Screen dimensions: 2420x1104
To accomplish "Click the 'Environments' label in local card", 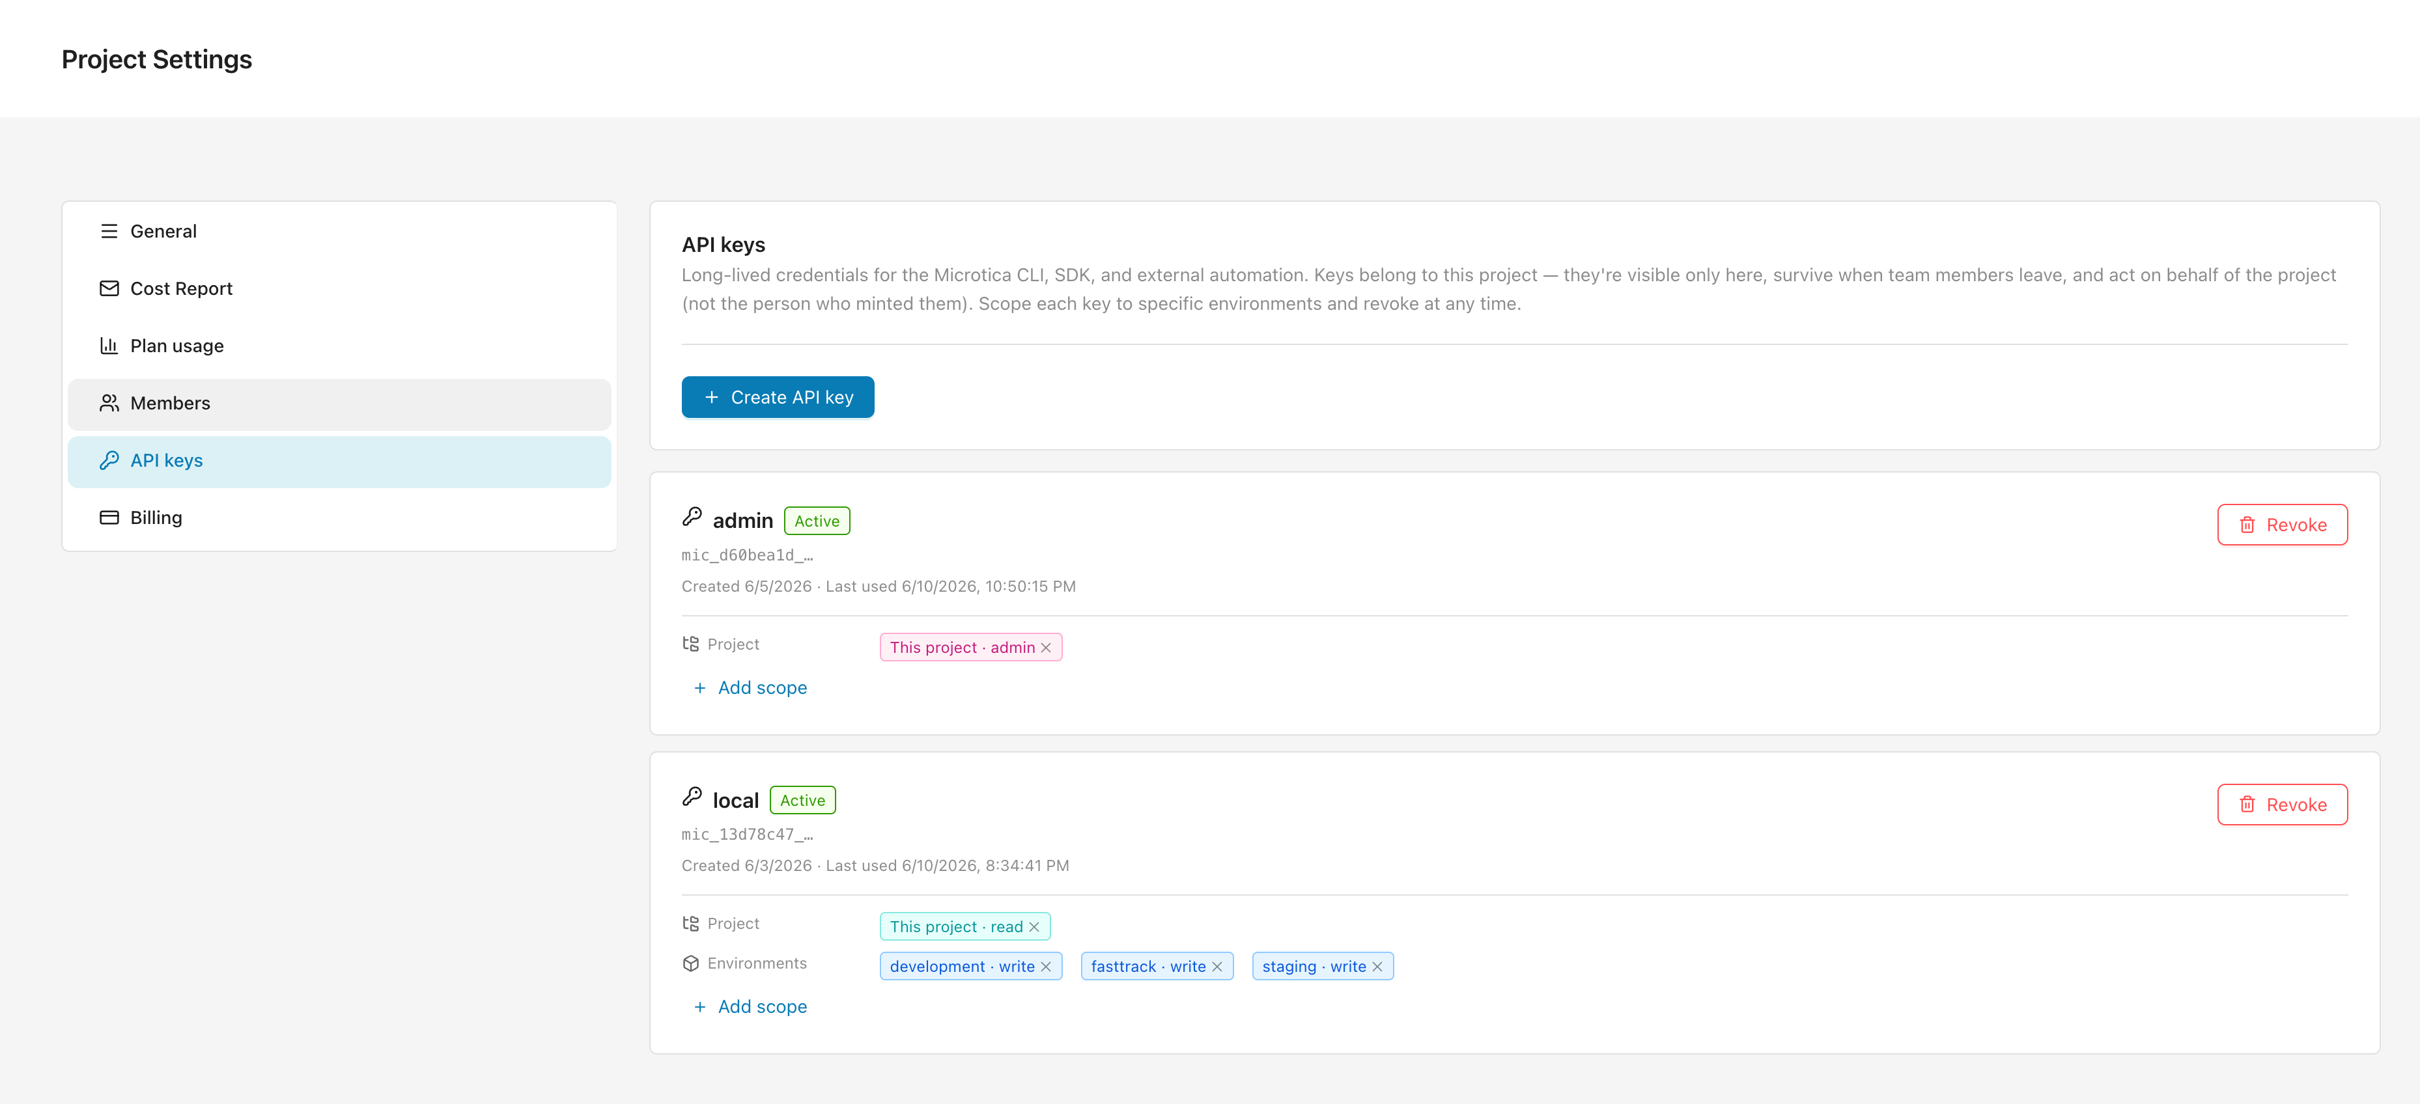I will 757,963.
